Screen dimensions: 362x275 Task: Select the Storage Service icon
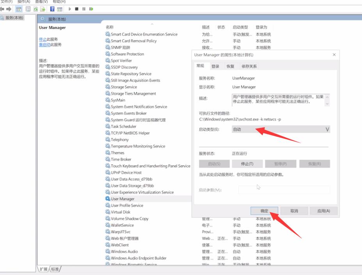(108, 87)
